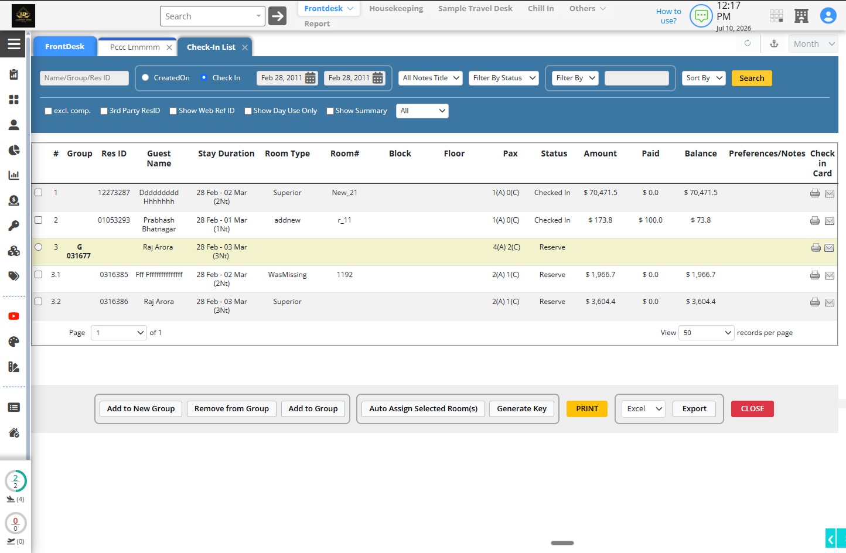
Task: Open the guest profile person sidebar icon
Action: tap(14, 125)
